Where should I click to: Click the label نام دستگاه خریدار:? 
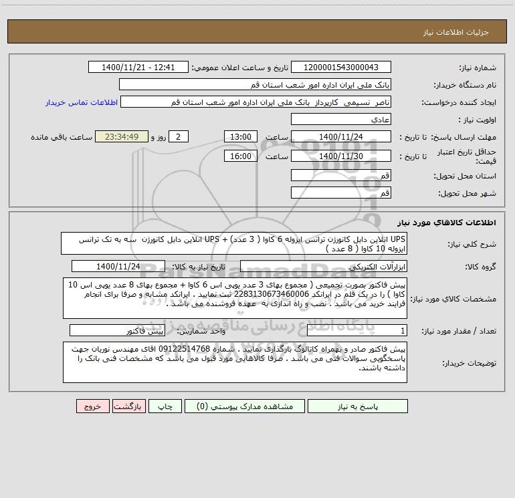(465, 85)
